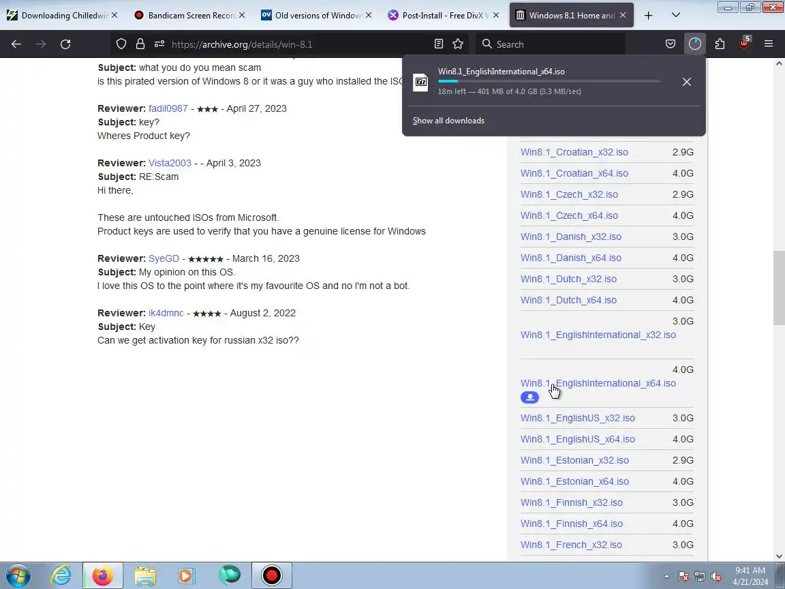785x589 pixels.
Task: Click the muted volume tray icon
Action: coord(716,577)
